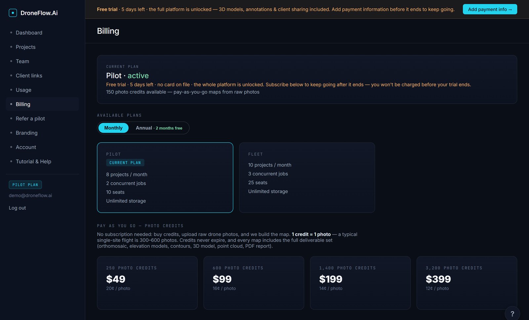Go to Projects in the sidebar
The width and height of the screenshot is (529, 320).
[x=42, y=47]
